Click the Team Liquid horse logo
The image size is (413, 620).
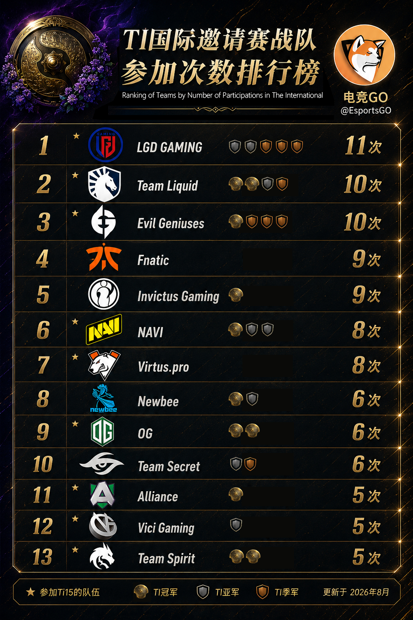pos(104,184)
